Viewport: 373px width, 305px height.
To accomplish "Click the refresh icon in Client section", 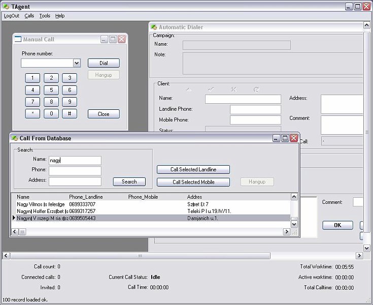I will tap(256, 89).
